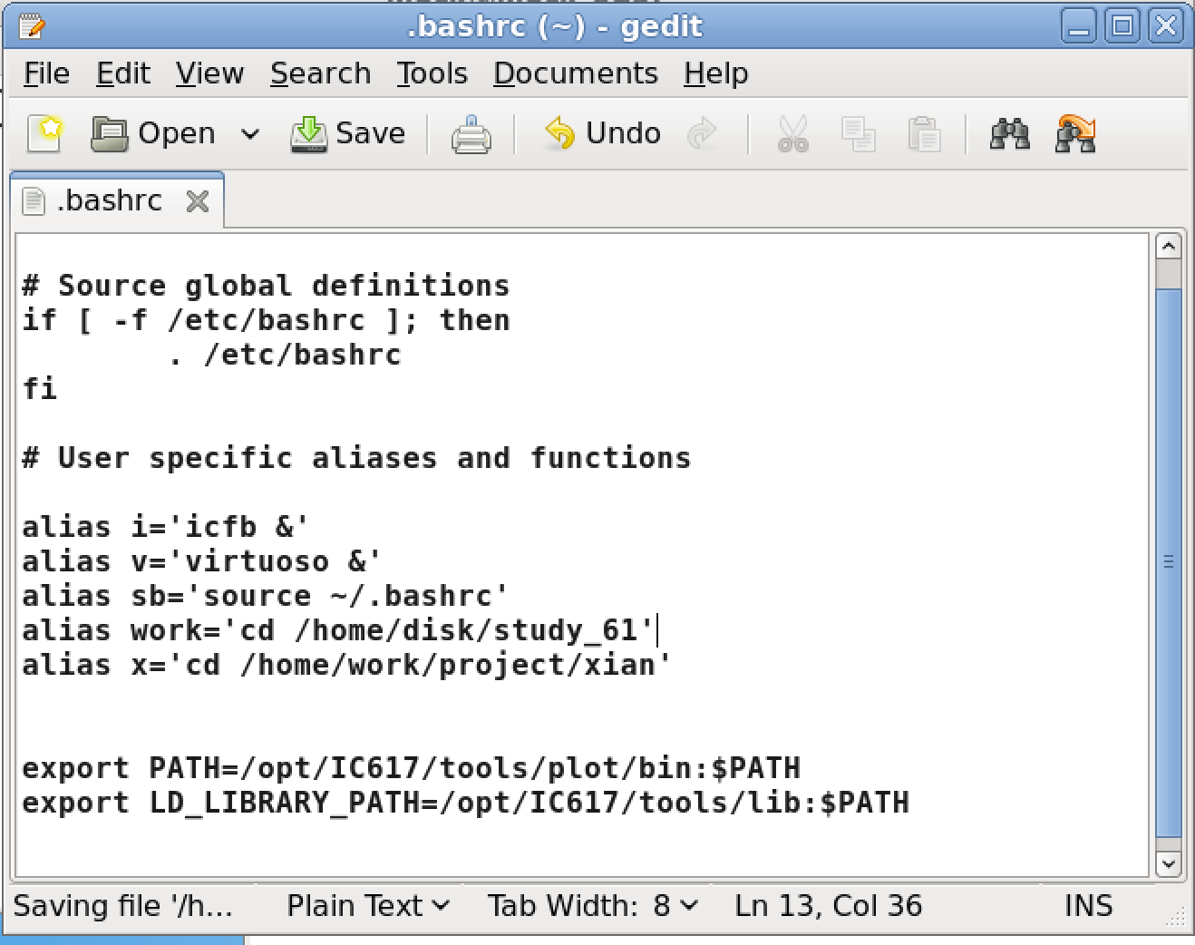Expand the Open recent files dropdown arrow
The image size is (1195, 945).
tap(250, 134)
